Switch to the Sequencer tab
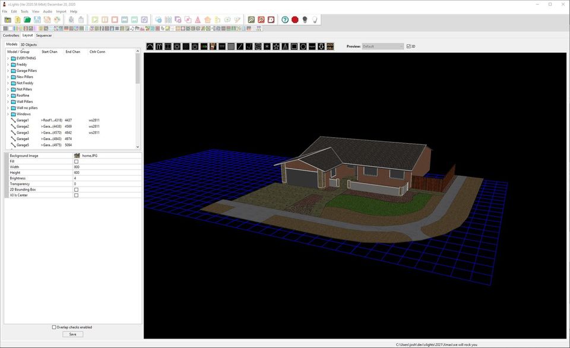The height and width of the screenshot is (348, 570). click(43, 35)
